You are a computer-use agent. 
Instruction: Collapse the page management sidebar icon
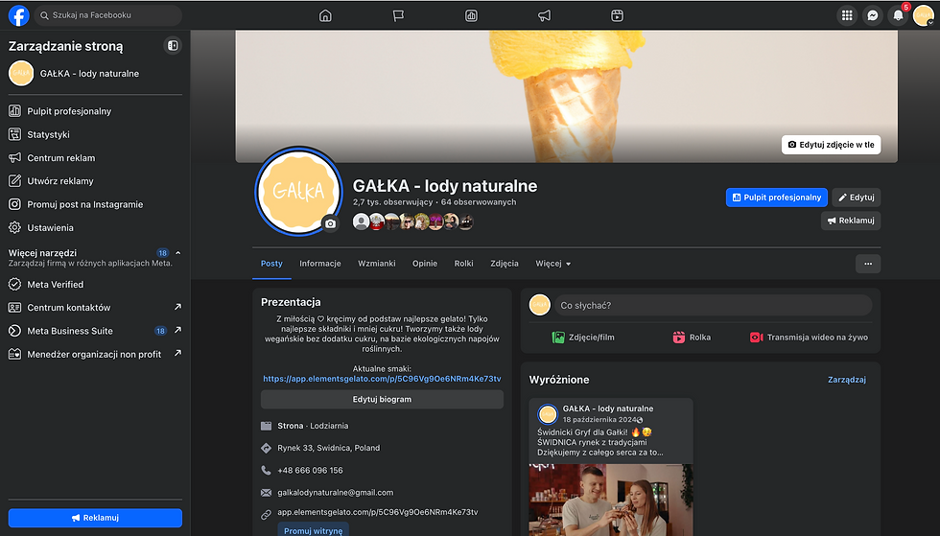pyautogui.click(x=173, y=46)
